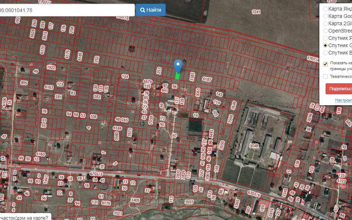Click parcel label 1922 on the map
This screenshot has width=352, height=220.
(x=51, y=68)
